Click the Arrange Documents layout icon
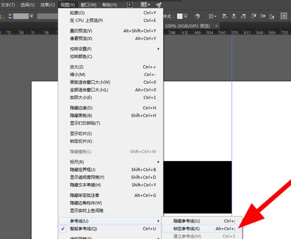This screenshot has width=291, height=239. tap(144, 5)
